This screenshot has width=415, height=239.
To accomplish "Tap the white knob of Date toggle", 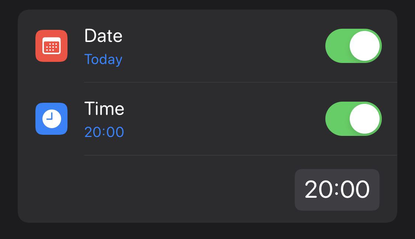I will click(x=364, y=46).
